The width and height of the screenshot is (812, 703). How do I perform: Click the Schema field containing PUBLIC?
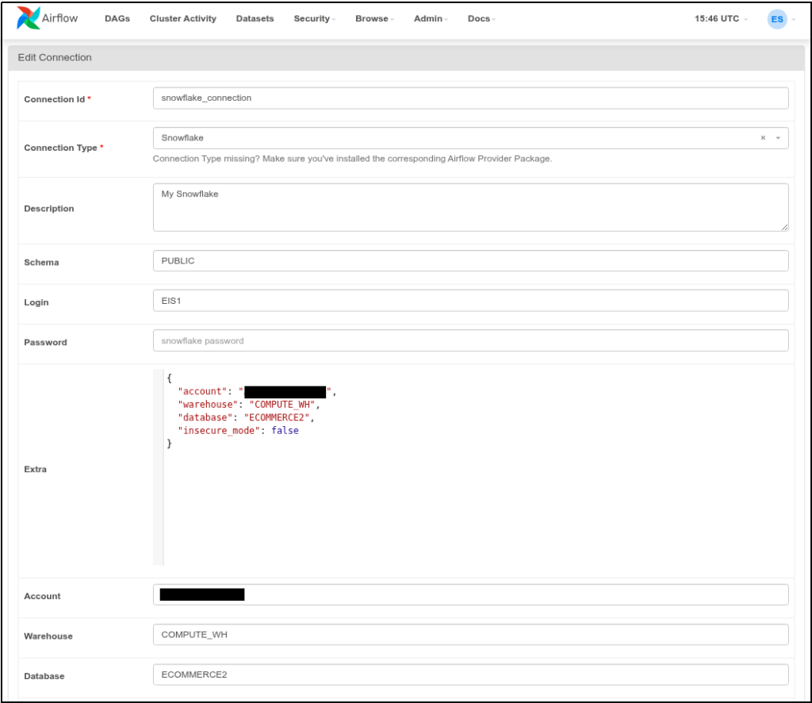tap(471, 260)
